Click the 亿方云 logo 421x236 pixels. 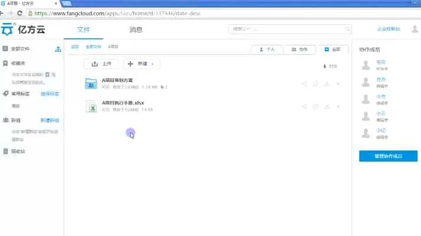point(23,29)
